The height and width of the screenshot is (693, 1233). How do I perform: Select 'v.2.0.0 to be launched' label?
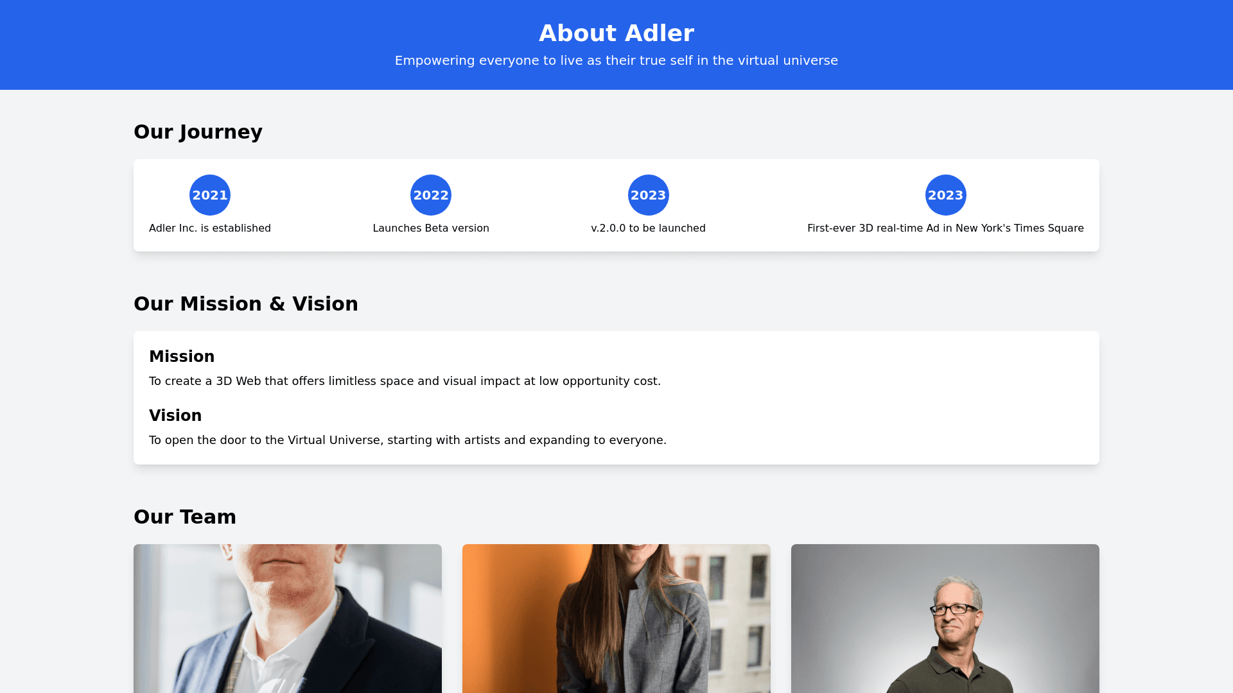coord(649,228)
